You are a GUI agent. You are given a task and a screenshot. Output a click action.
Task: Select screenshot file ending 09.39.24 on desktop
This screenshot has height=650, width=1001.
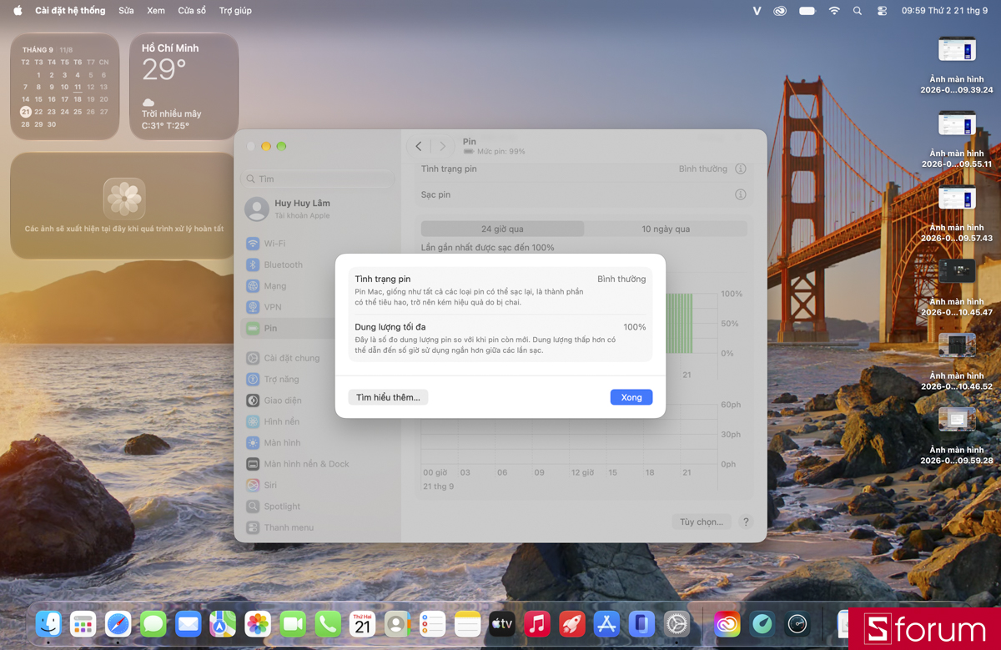click(957, 65)
